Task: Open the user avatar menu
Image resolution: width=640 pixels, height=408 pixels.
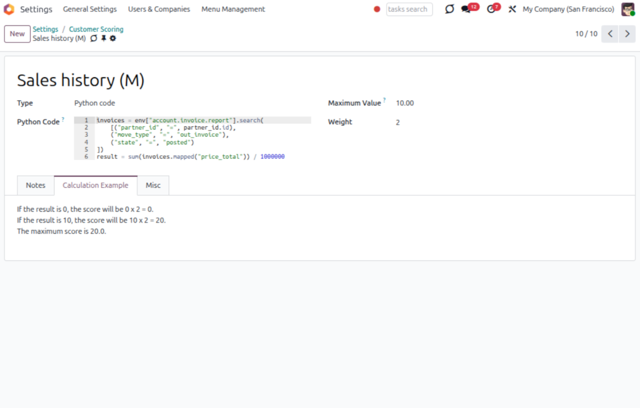Action: (x=628, y=9)
